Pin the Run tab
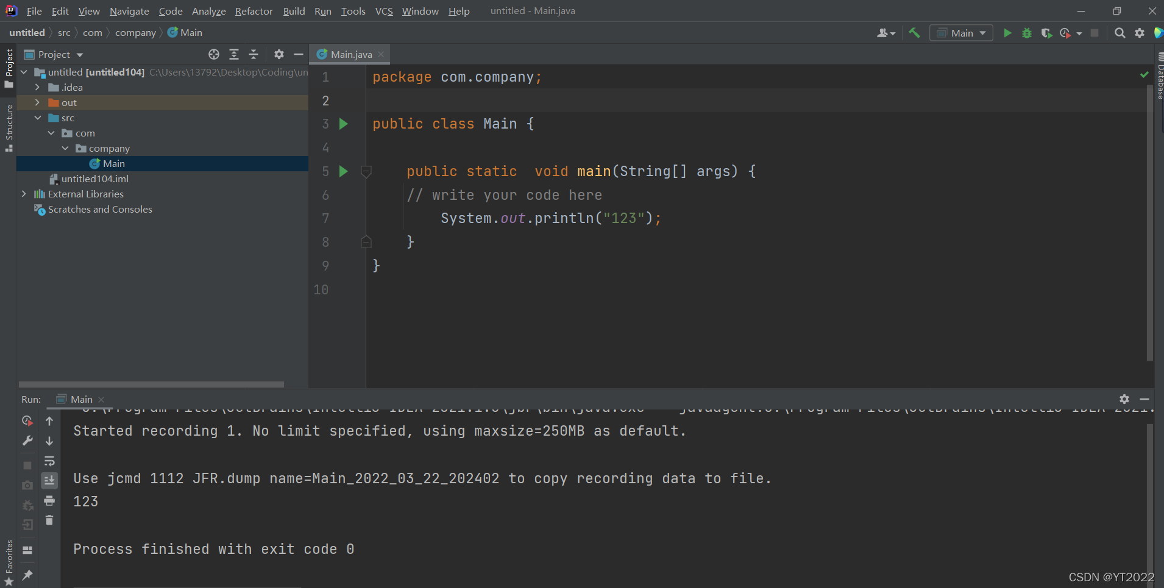This screenshot has width=1164, height=588. click(27, 575)
